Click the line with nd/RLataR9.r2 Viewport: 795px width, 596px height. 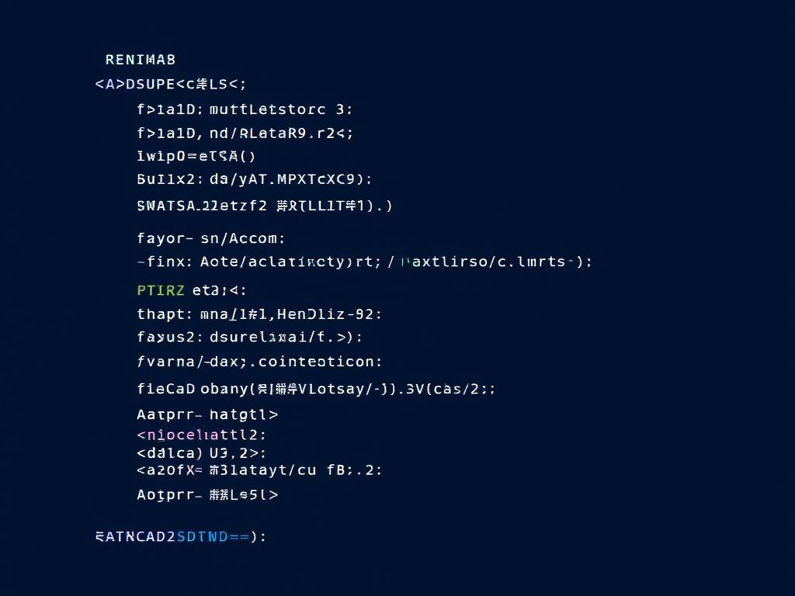pyautogui.click(x=245, y=133)
